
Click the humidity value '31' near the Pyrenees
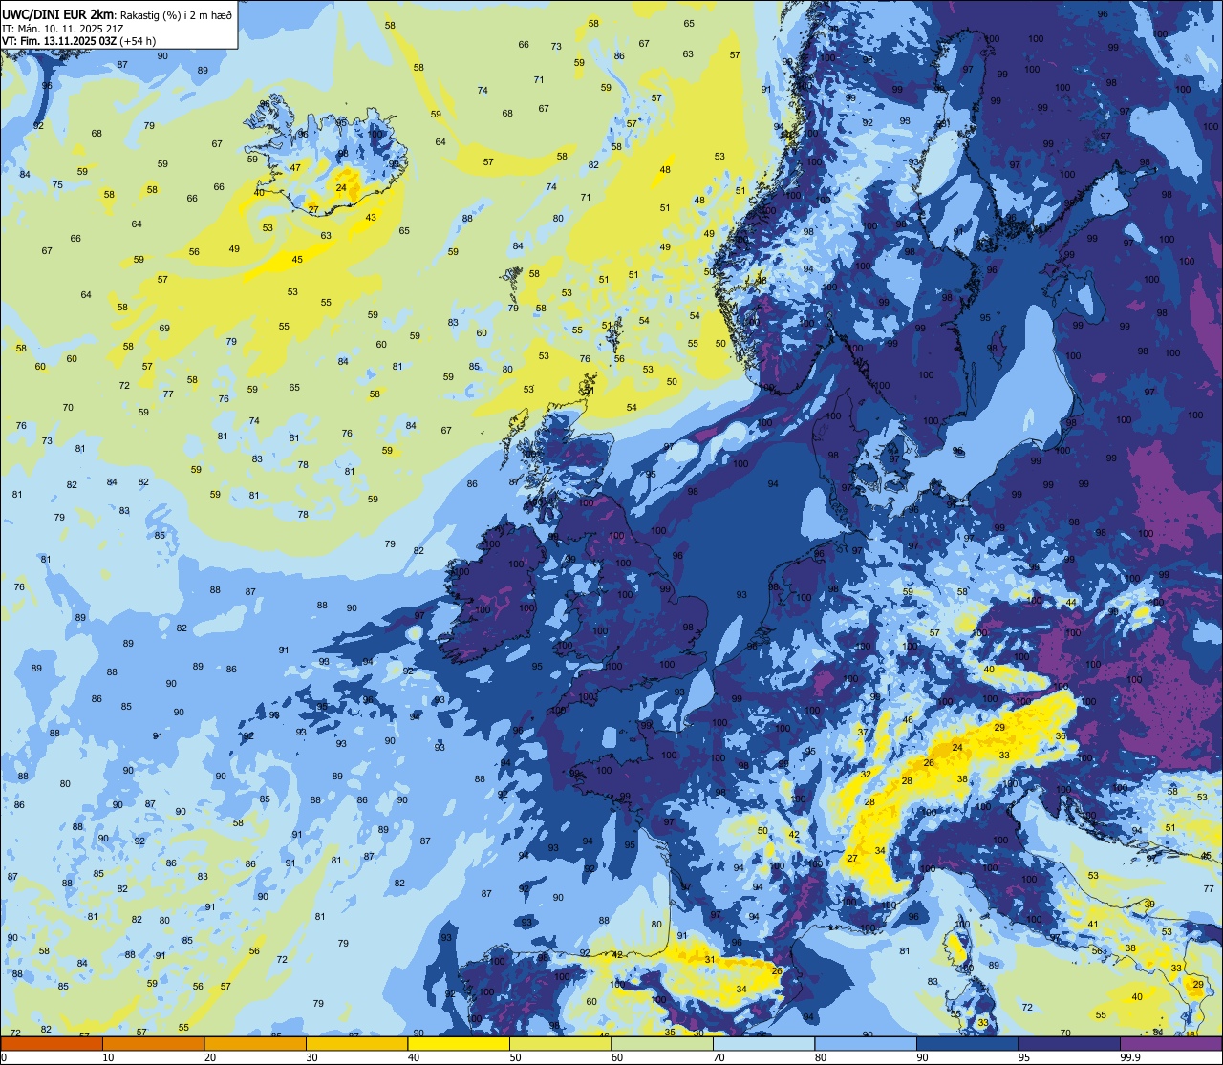[710, 960]
